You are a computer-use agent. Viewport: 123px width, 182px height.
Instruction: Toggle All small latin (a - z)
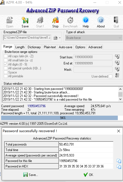click(5, 60)
